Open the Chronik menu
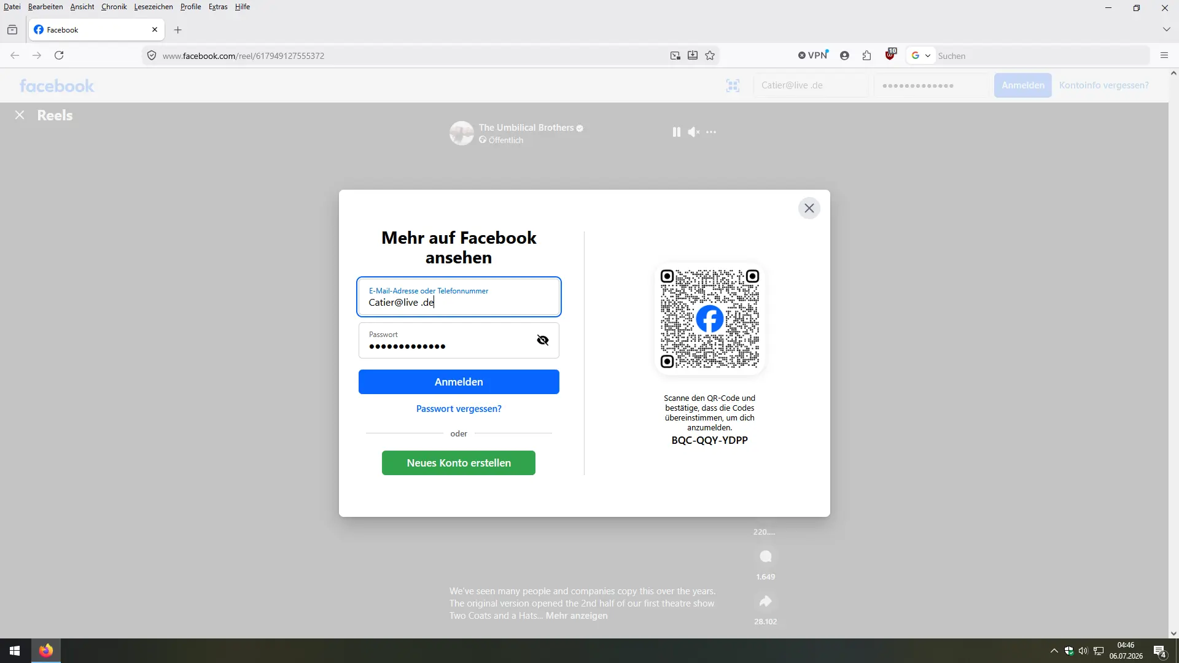This screenshot has width=1179, height=663. pos(114,7)
